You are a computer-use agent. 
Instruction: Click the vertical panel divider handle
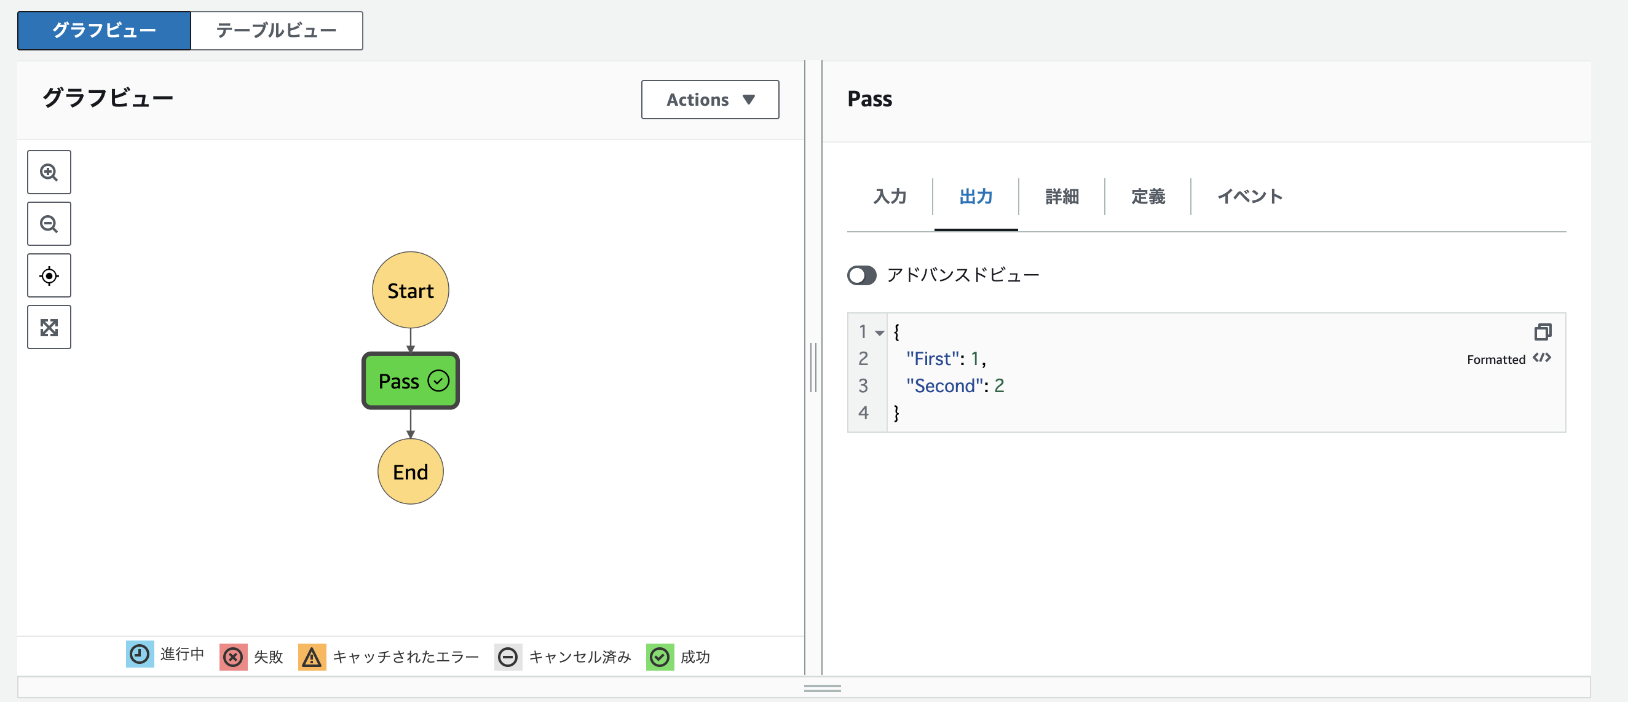click(x=813, y=367)
